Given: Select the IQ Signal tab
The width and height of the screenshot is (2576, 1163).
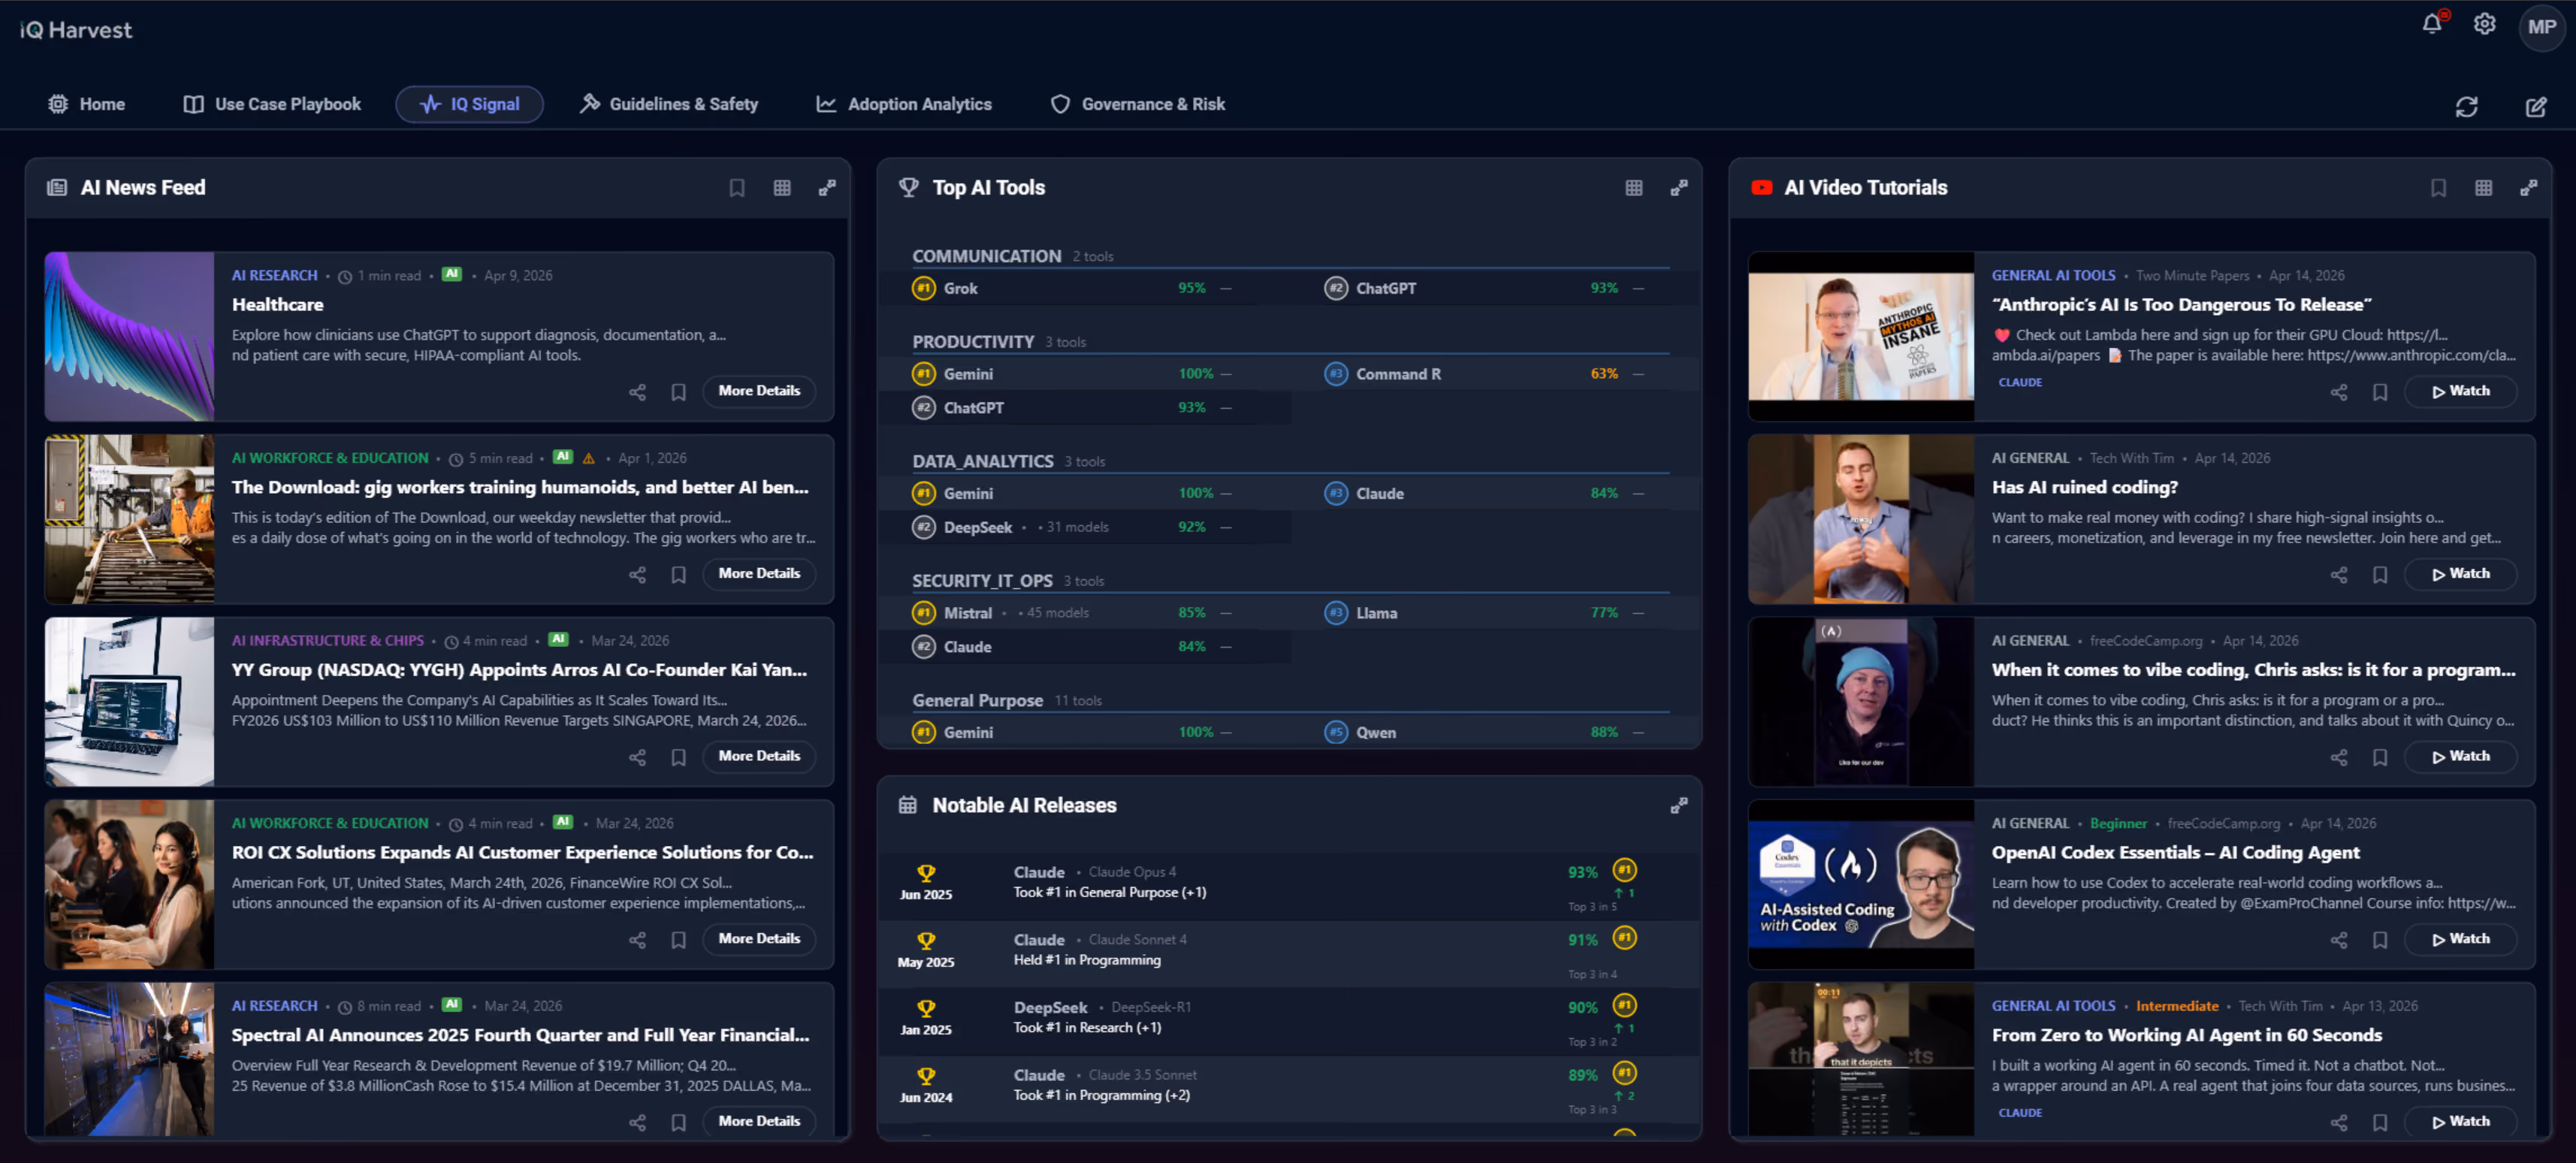Looking at the screenshot, I should point(469,104).
